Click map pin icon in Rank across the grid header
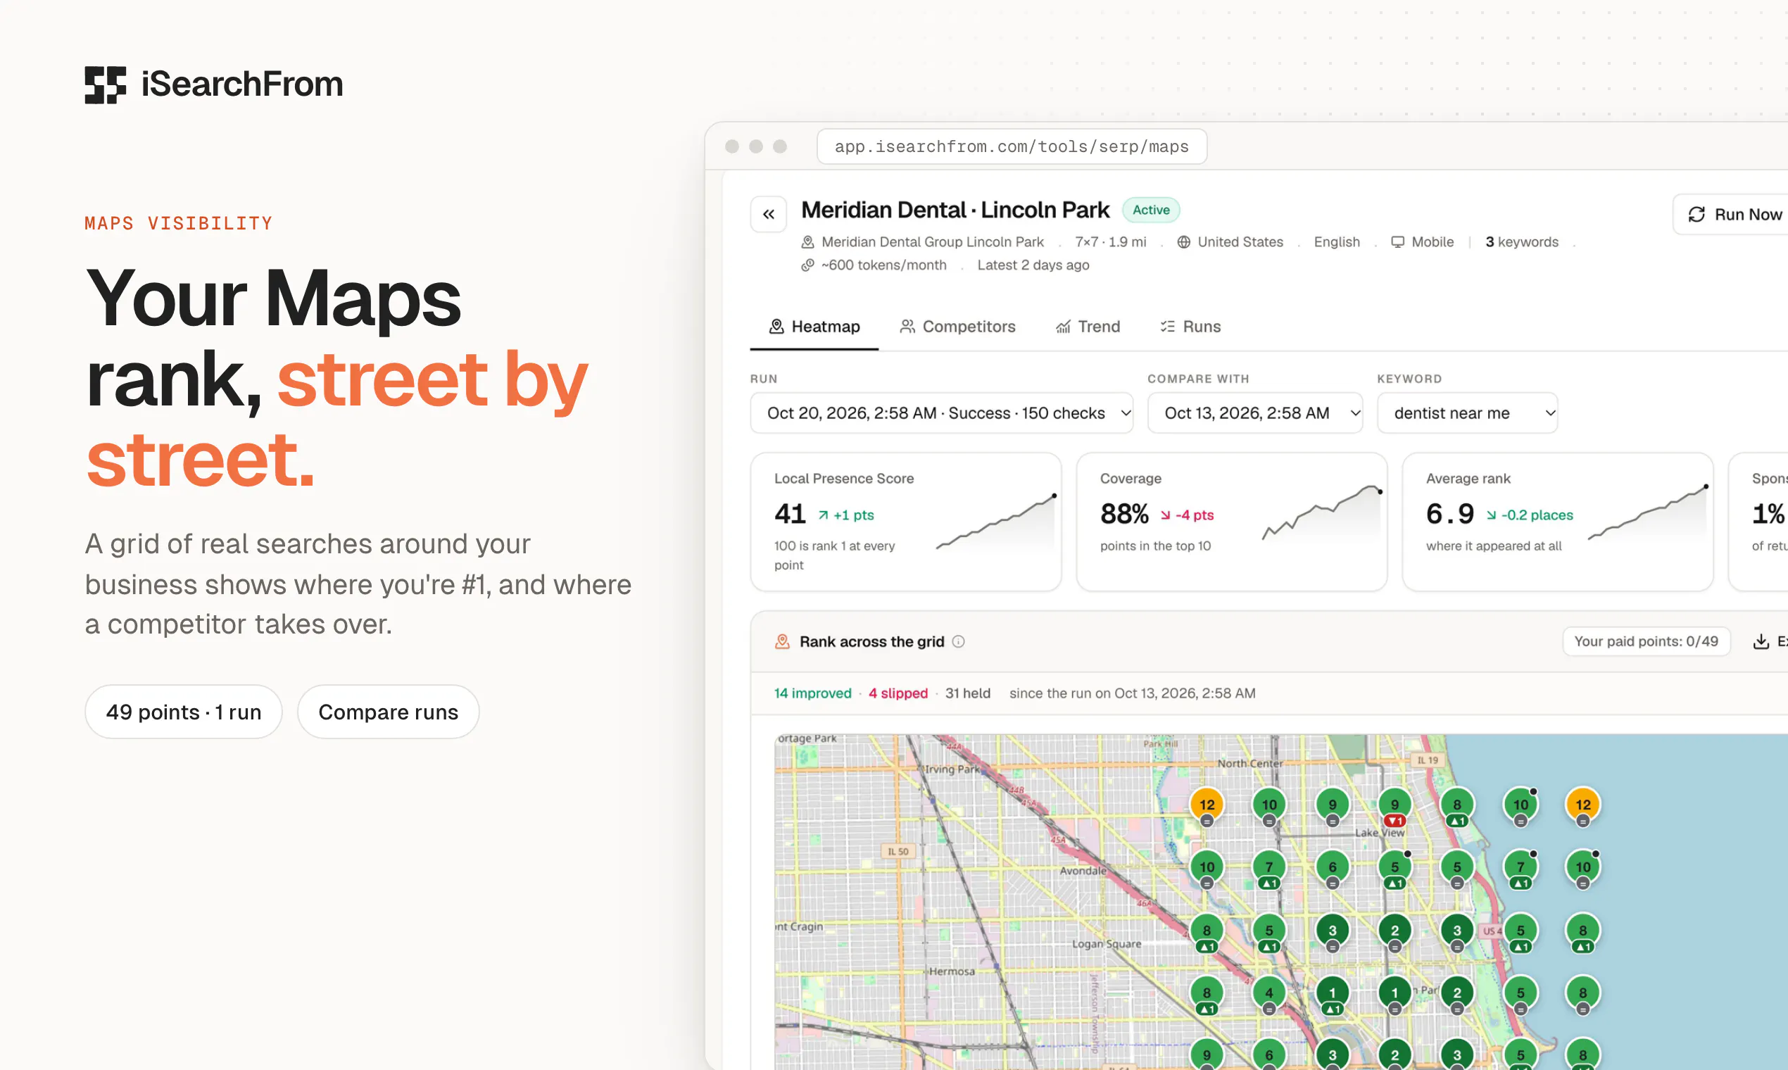The height and width of the screenshot is (1070, 1788). [x=782, y=641]
